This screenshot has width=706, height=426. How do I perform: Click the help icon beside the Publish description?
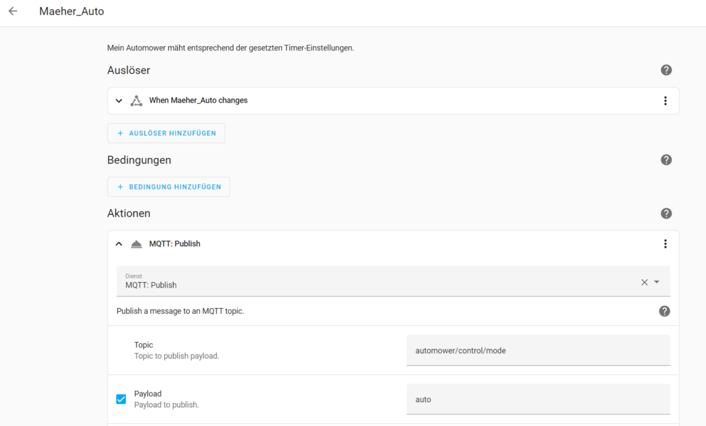coord(665,311)
